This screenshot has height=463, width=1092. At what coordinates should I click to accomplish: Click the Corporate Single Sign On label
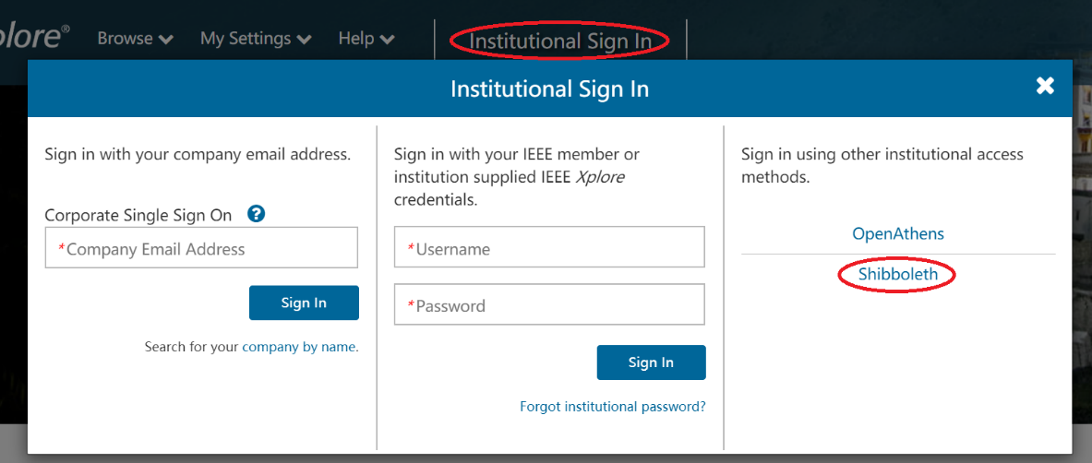[138, 215]
